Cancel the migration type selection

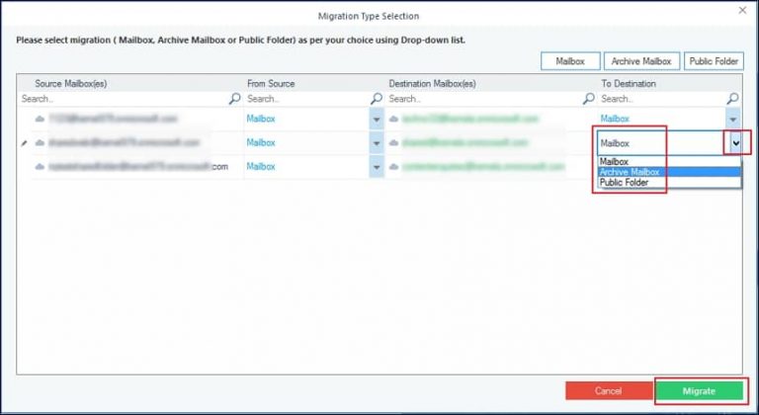(609, 390)
